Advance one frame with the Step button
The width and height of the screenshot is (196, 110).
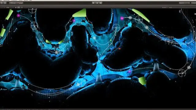pyautogui.click(x=101, y=3)
